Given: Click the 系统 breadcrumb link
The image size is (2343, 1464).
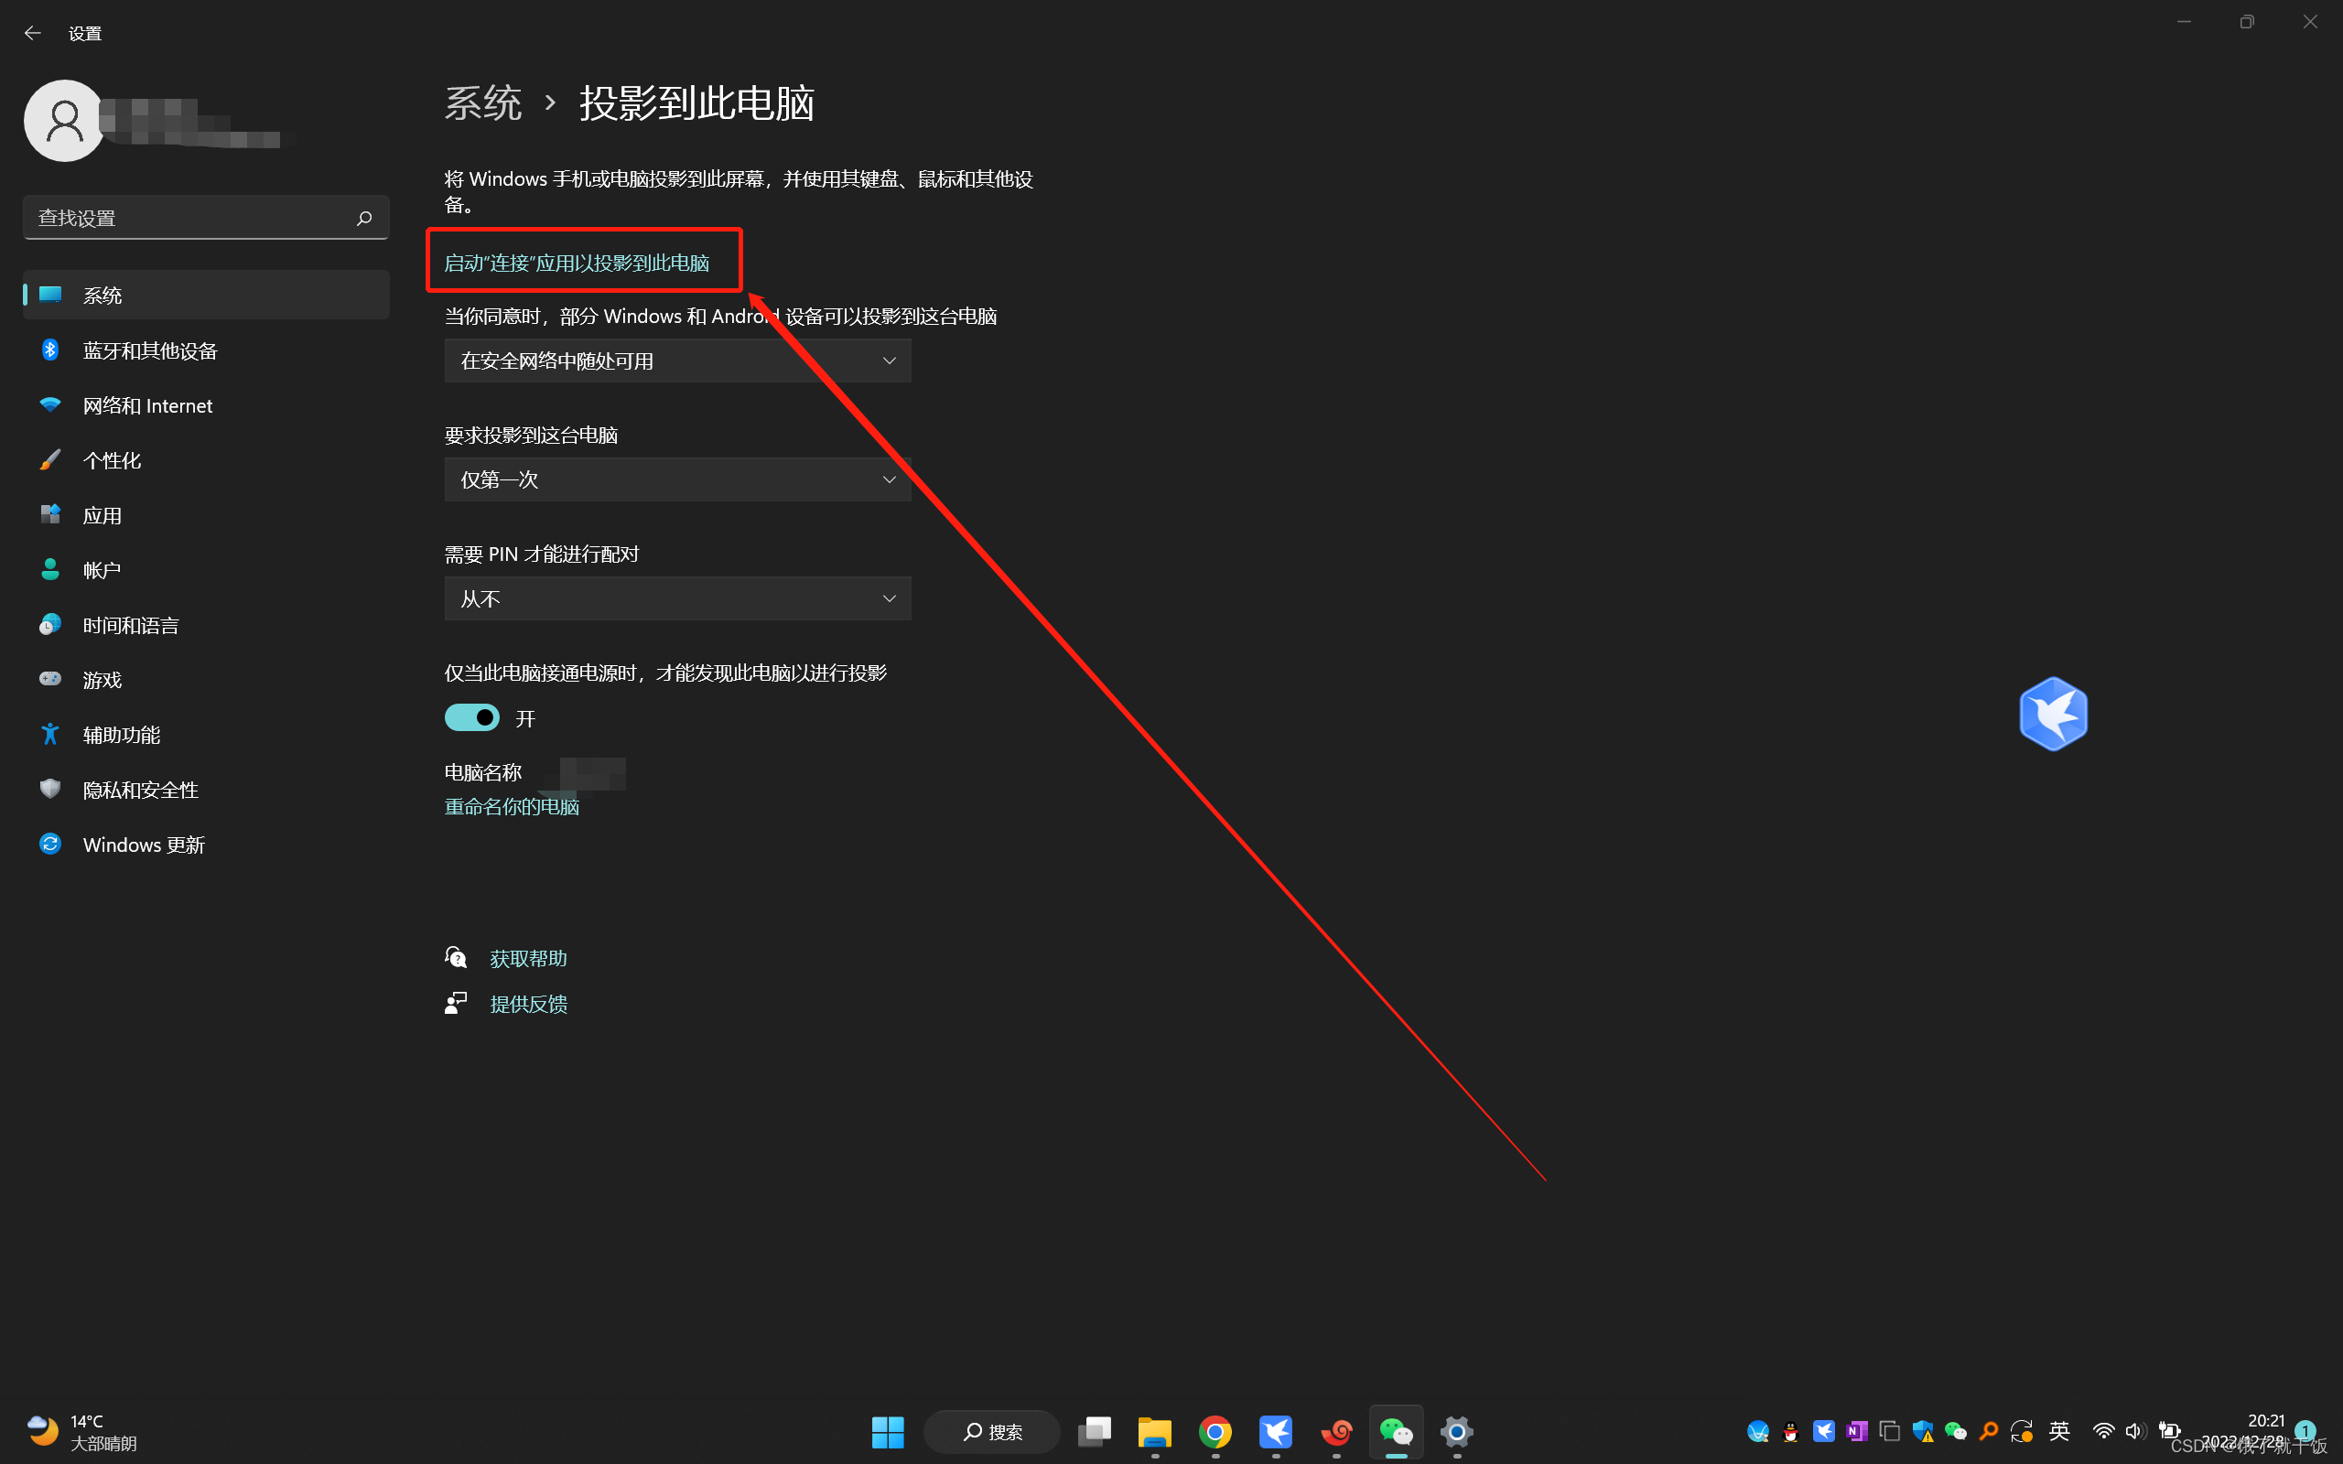Looking at the screenshot, I should (483, 102).
